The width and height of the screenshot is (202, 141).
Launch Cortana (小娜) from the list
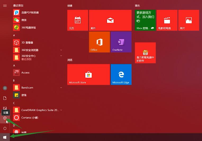click(x=30, y=117)
